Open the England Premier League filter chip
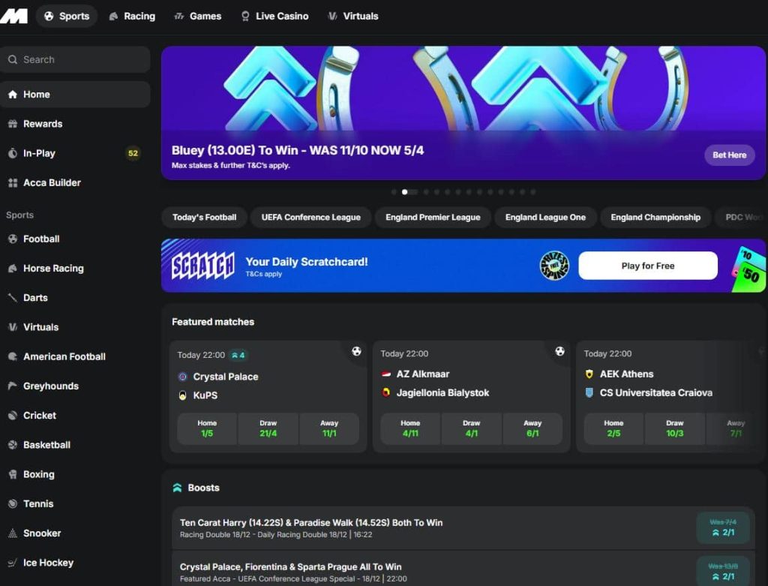This screenshot has height=586, width=768. [433, 218]
